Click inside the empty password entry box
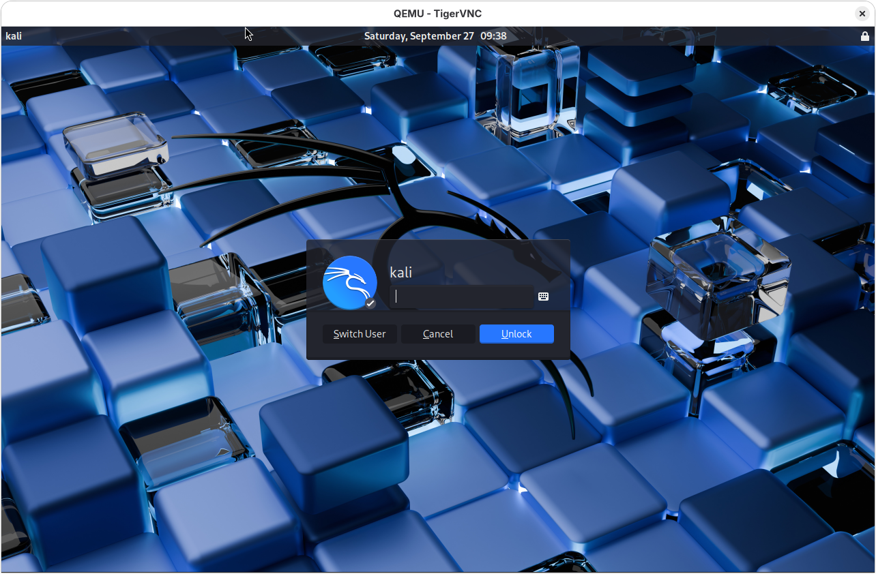The image size is (876, 574). point(461,296)
